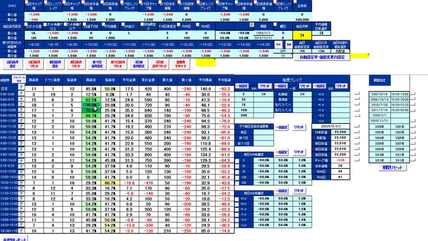Select the CME終値 value 22,290
The height and width of the screenshot is (241, 428).
click(340, 132)
